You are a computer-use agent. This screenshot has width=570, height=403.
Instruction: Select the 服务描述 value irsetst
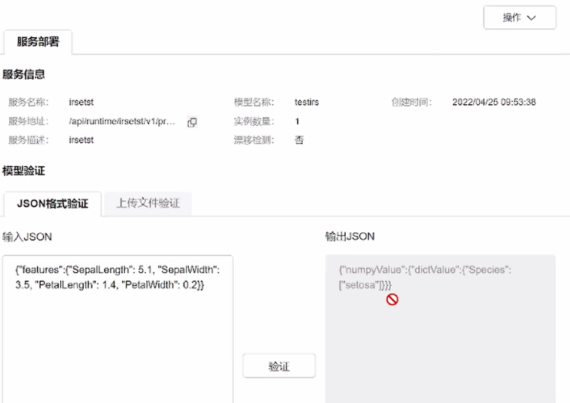tap(81, 140)
